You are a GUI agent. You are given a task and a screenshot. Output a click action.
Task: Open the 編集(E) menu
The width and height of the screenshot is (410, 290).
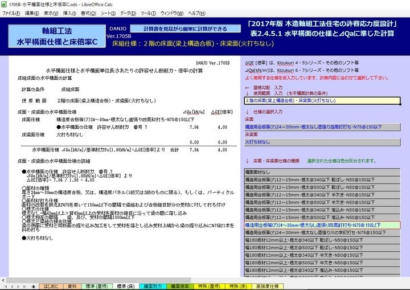point(32,13)
